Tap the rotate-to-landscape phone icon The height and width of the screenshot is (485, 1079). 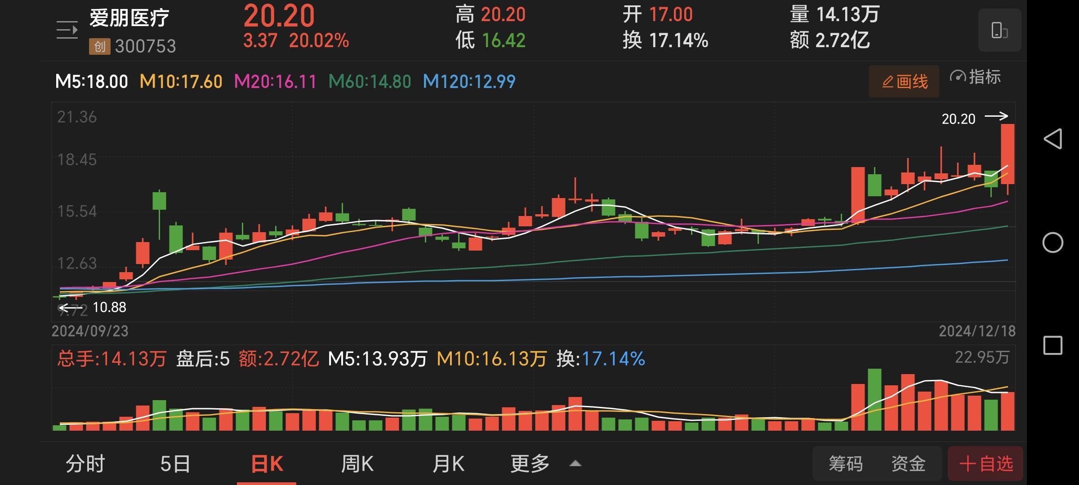pos(999,31)
